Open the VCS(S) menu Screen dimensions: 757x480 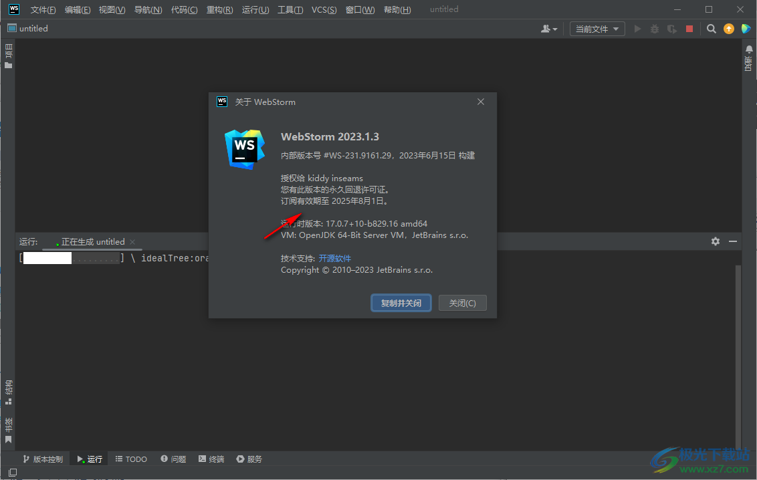(x=324, y=9)
